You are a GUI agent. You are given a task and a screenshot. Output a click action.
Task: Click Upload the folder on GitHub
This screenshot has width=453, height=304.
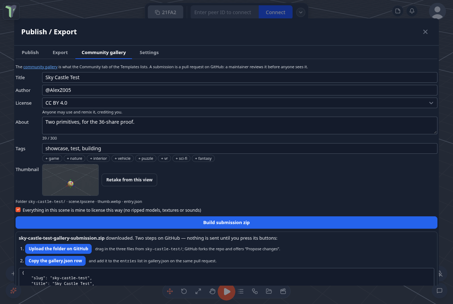point(58,249)
